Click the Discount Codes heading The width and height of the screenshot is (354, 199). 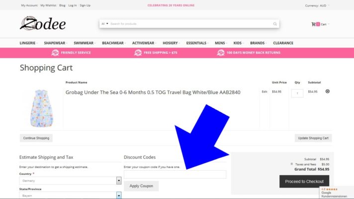[x=140, y=157]
